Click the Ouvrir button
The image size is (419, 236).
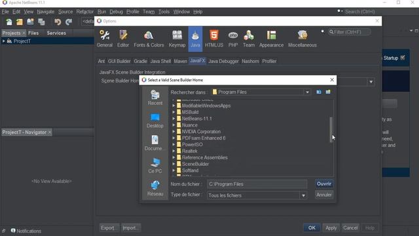click(x=324, y=184)
